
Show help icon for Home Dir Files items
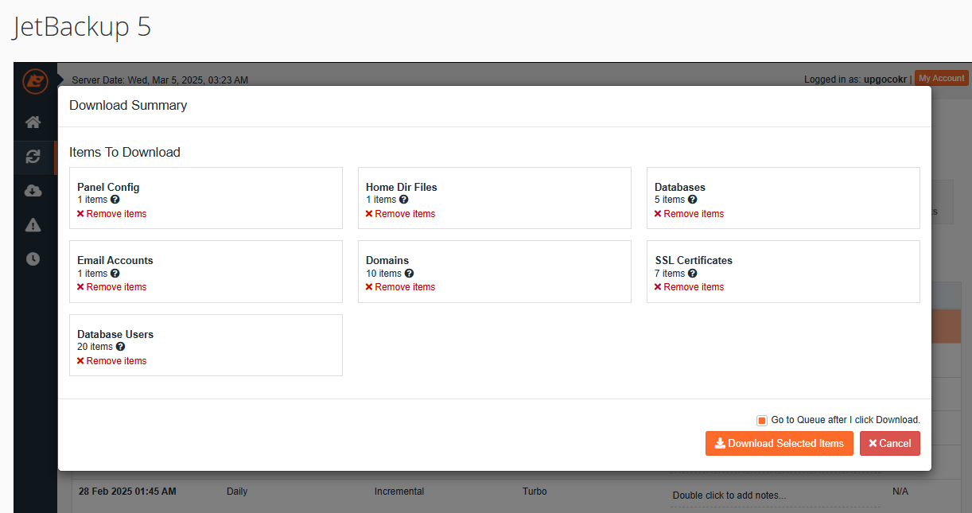coord(404,200)
